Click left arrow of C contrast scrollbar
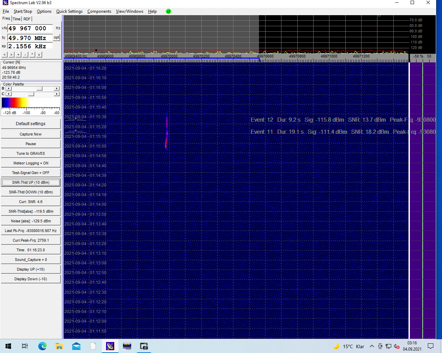 tap(9, 94)
